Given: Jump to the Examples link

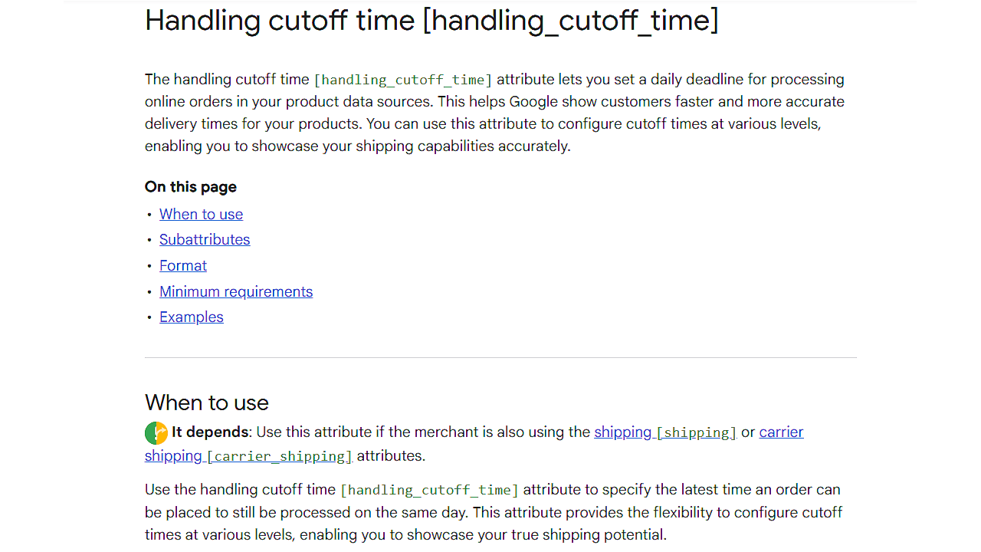Looking at the screenshot, I should tap(192, 317).
